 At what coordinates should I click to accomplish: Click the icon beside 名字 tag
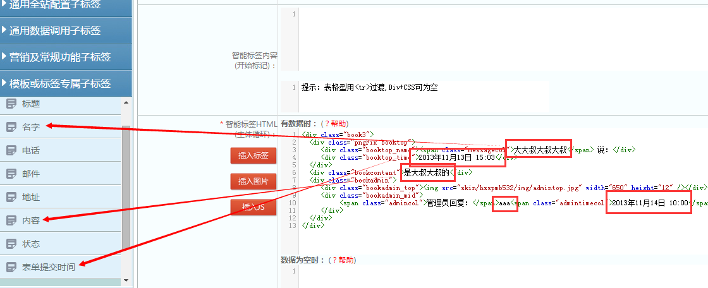(x=11, y=127)
